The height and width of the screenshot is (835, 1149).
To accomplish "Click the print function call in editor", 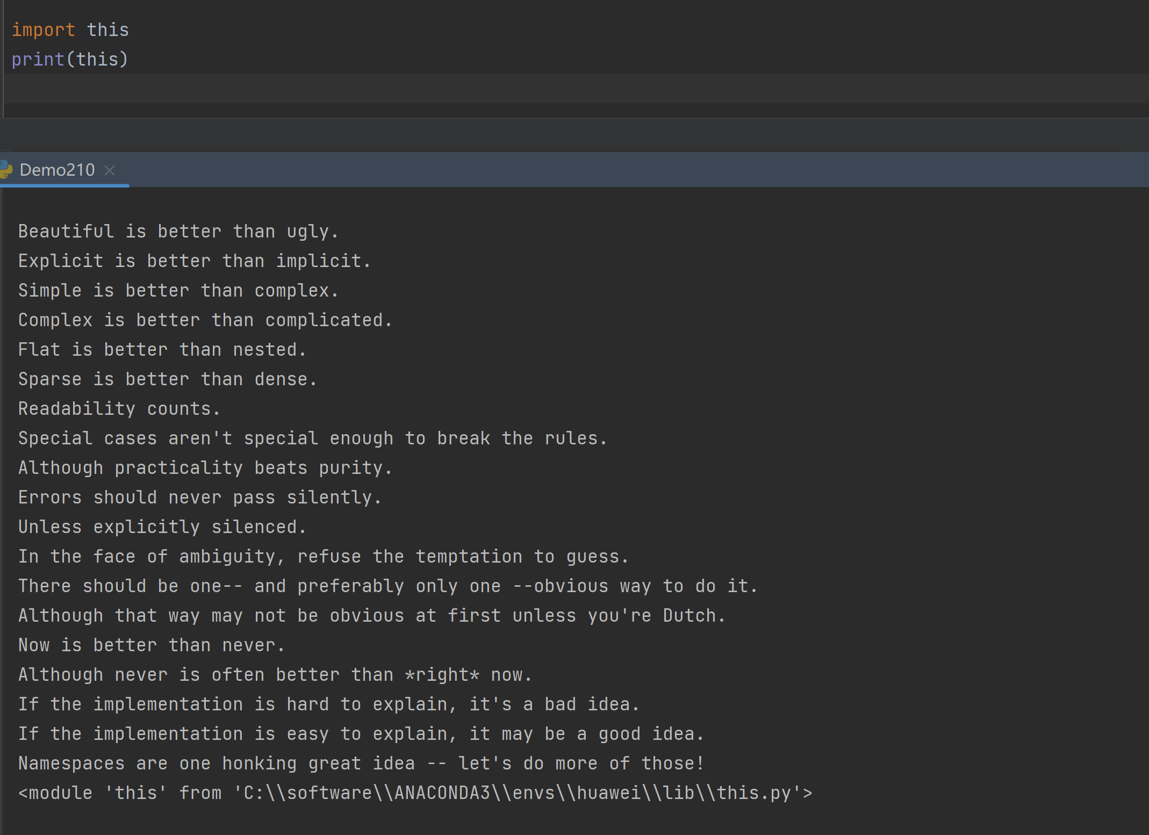I will tap(38, 59).
